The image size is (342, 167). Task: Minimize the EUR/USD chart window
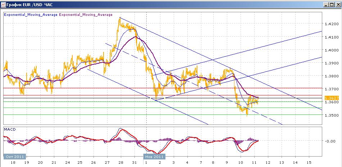pos(326,5)
